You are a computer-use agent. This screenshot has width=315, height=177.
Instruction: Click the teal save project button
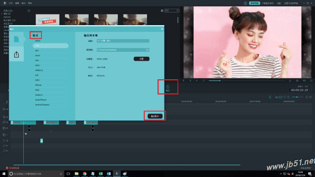255,3
